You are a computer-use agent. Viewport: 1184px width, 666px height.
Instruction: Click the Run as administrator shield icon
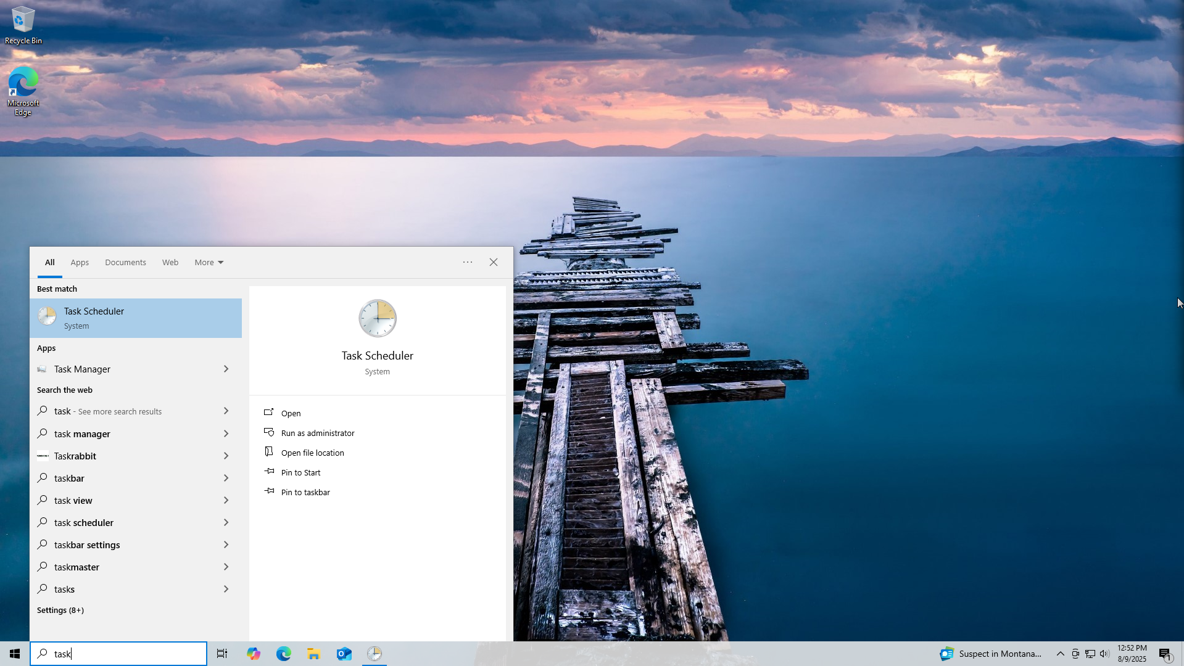pos(269,432)
